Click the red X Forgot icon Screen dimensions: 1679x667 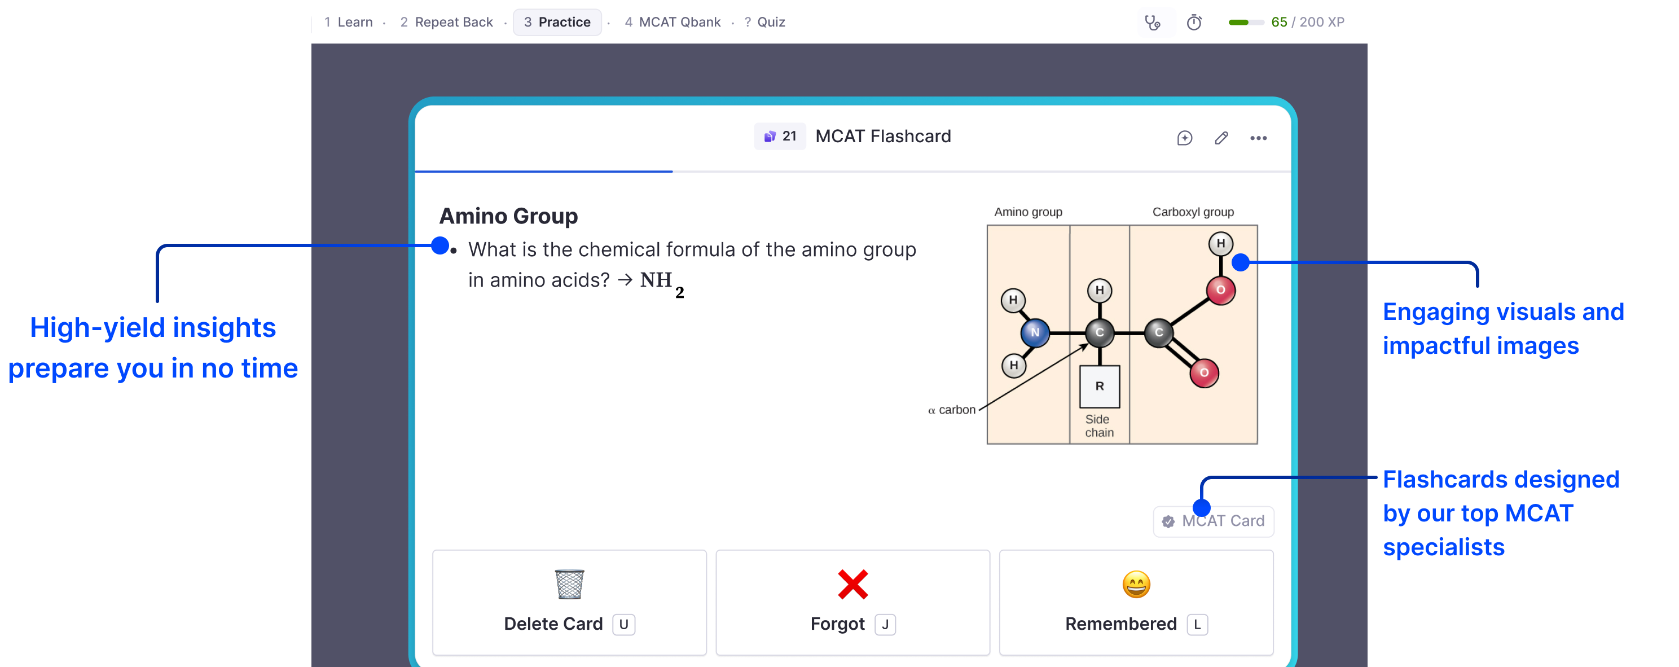[x=852, y=584]
